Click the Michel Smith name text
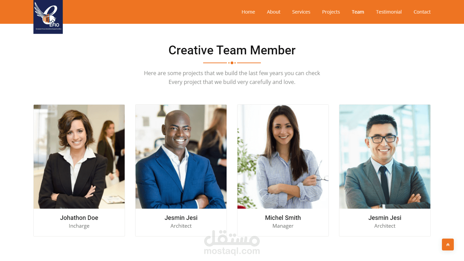Screen dimensions: 464x261 [283, 218]
